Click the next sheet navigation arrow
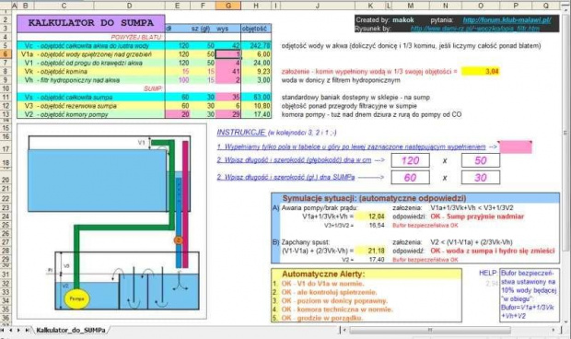571x339 pixels. 18,330
